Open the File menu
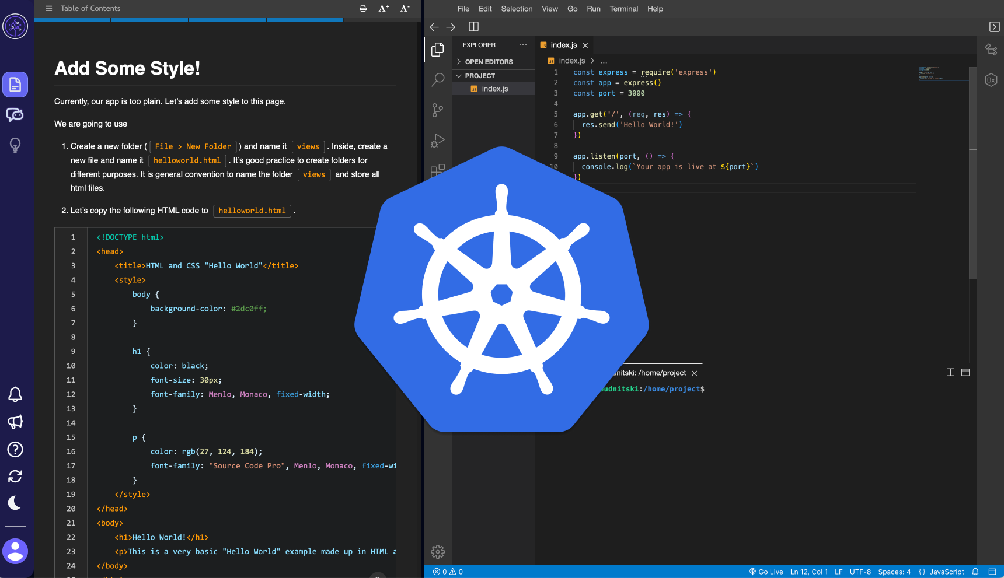The height and width of the screenshot is (578, 1004). pos(463,9)
